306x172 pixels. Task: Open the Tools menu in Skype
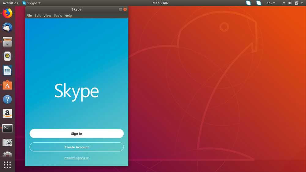tap(58, 16)
